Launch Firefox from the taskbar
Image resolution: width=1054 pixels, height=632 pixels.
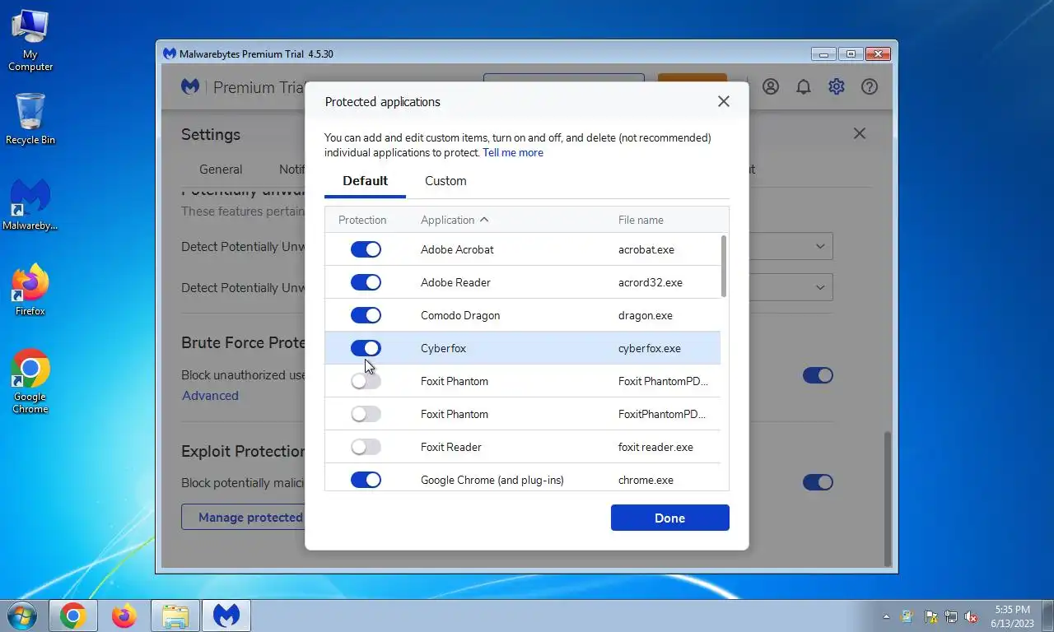coord(124,616)
